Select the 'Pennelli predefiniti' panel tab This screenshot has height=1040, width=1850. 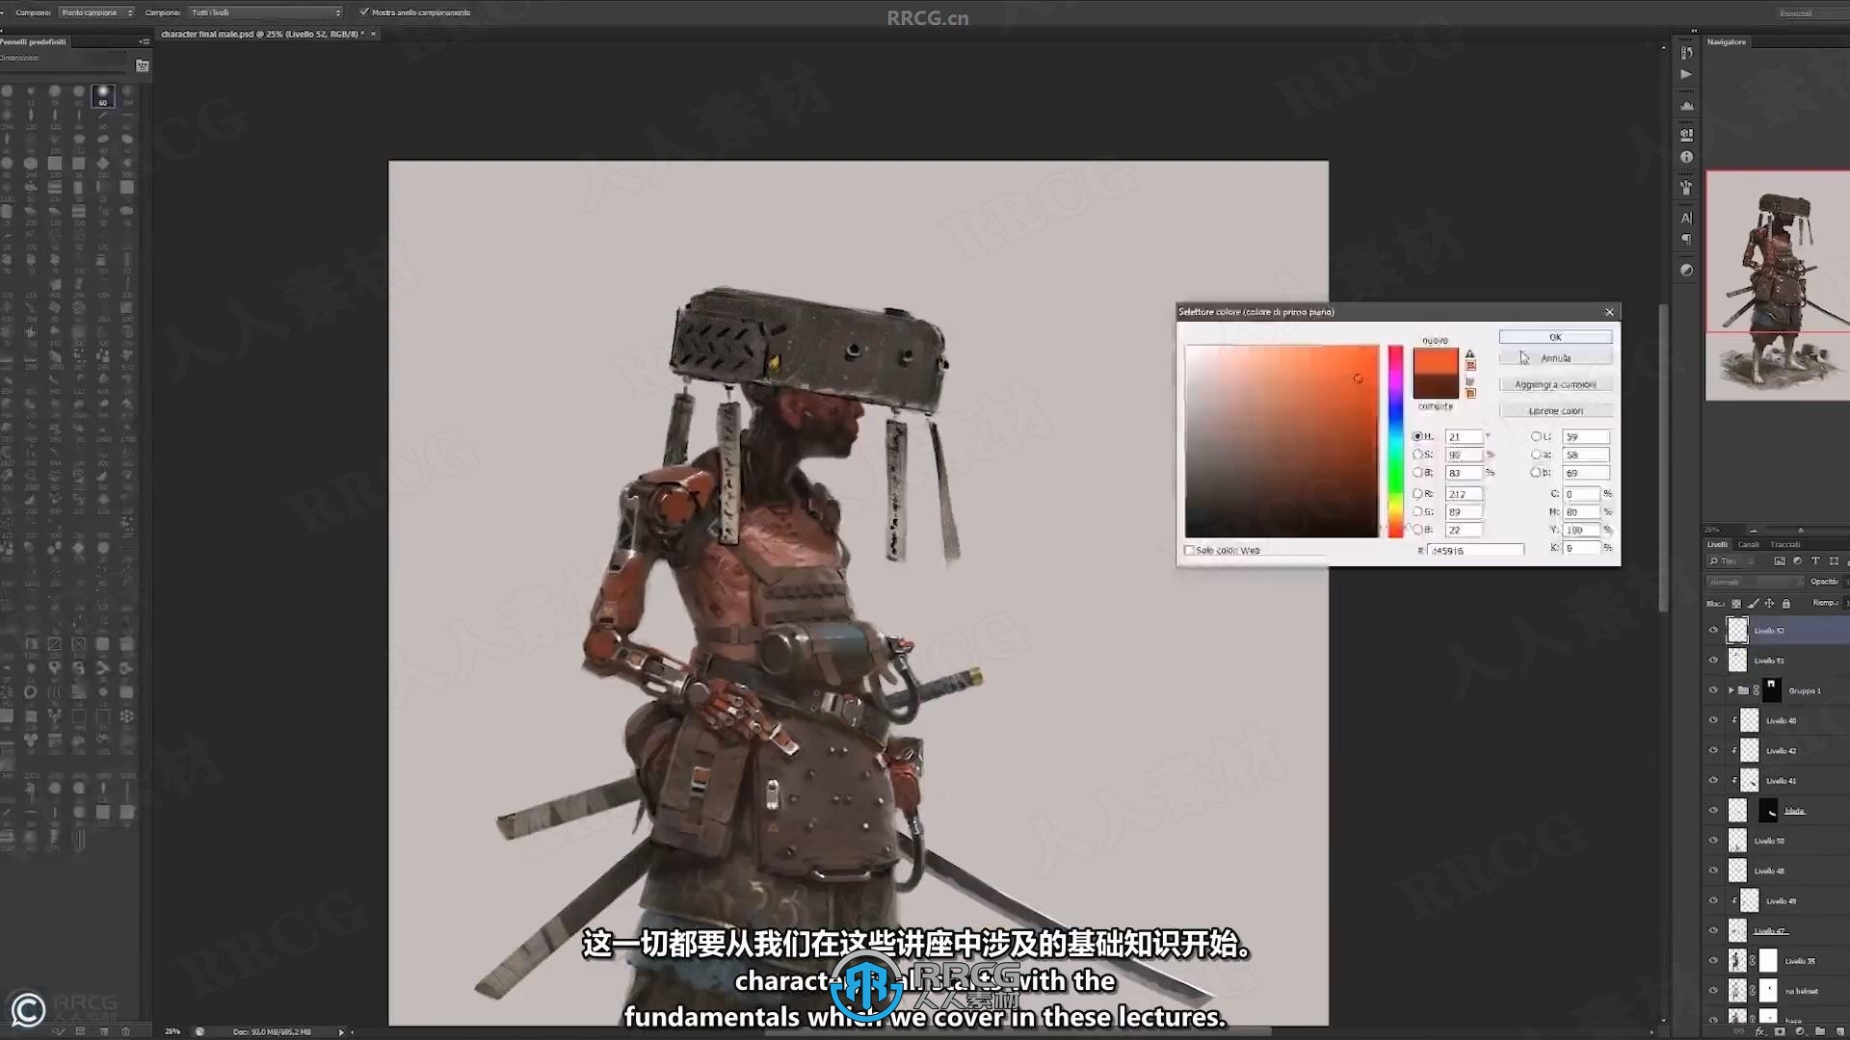tap(34, 42)
